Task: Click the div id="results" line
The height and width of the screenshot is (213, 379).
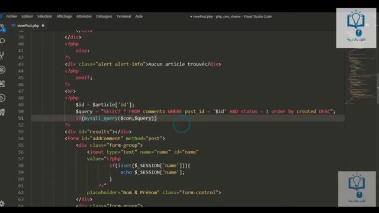Action: [x=98, y=132]
